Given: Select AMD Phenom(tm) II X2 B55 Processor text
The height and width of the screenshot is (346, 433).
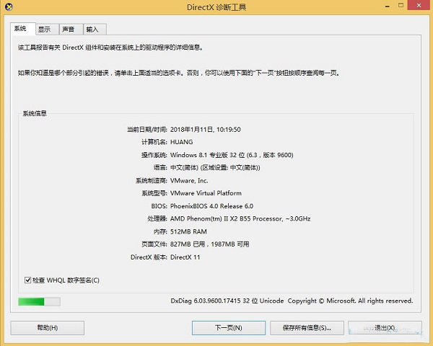Looking at the screenshot, I should (x=226, y=219).
